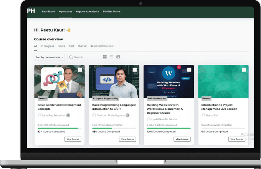The width and height of the screenshot is (261, 169).
Task: Switch to list view icon
Action: click(112, 57)
